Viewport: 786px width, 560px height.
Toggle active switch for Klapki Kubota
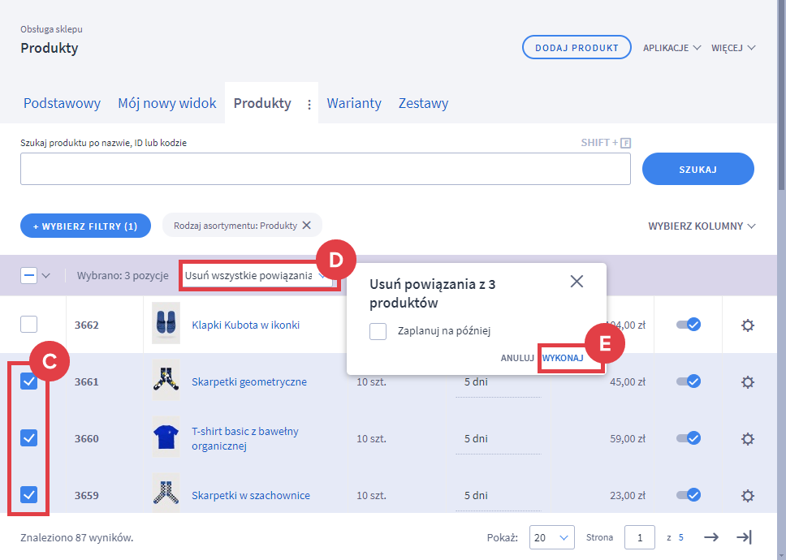(689, 325)
